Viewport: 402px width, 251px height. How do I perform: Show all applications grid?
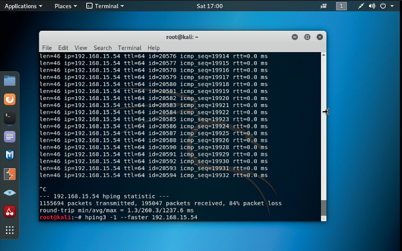tap(10, 230)
